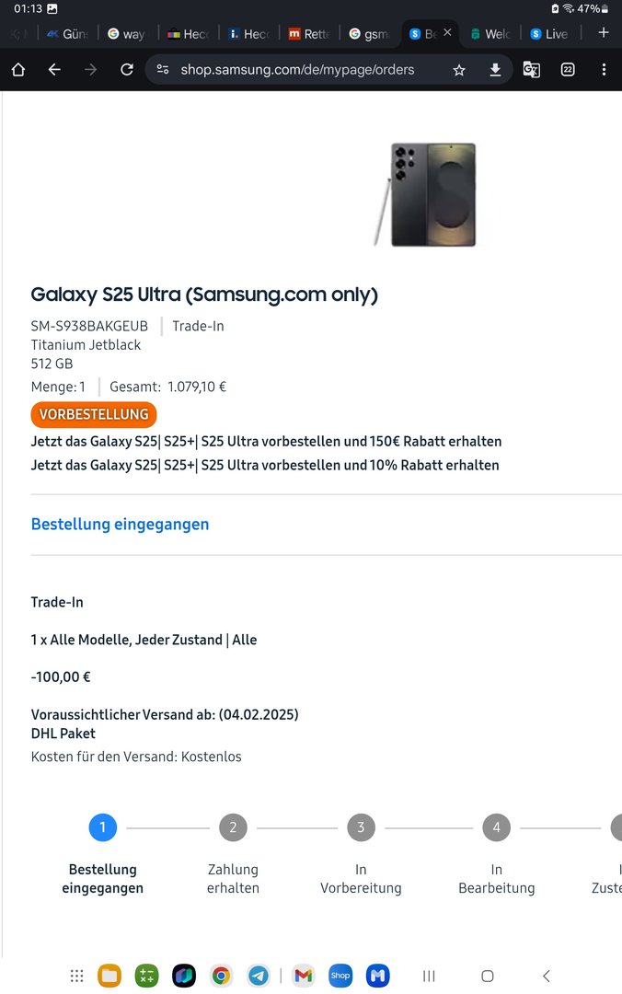Close the active Samsung orders tab
The width and height of the screenshot is (622, 994).
pos(447,33)
